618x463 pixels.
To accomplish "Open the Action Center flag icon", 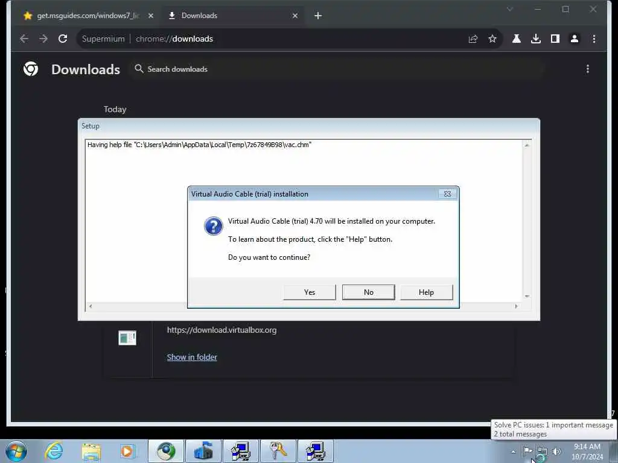I will coord(527,451).
